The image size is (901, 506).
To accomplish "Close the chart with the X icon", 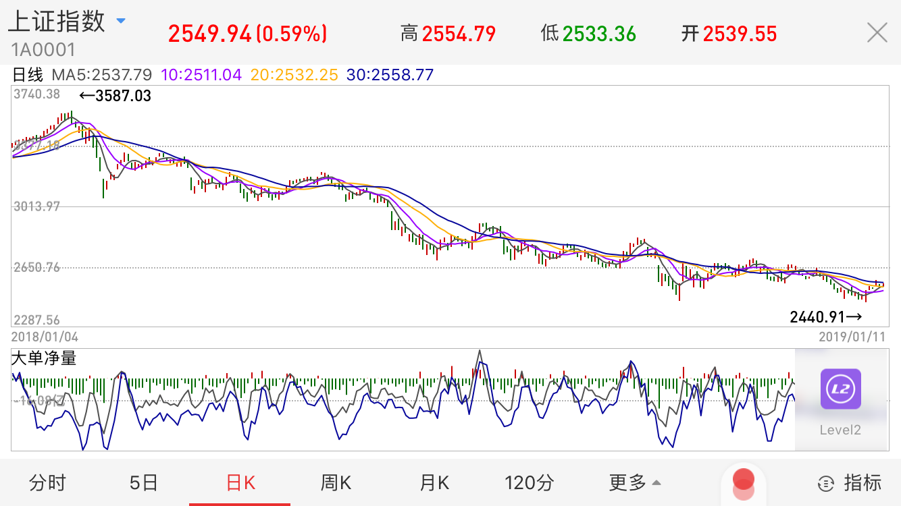I will [877, 32].
